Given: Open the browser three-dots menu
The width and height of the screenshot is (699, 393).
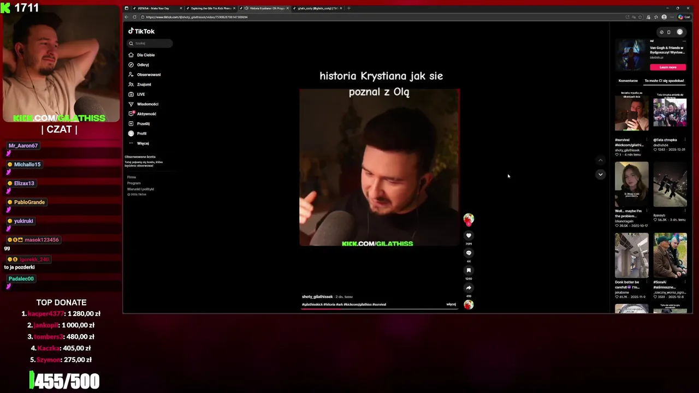Looking at the screenshot, I should (673, 17).
